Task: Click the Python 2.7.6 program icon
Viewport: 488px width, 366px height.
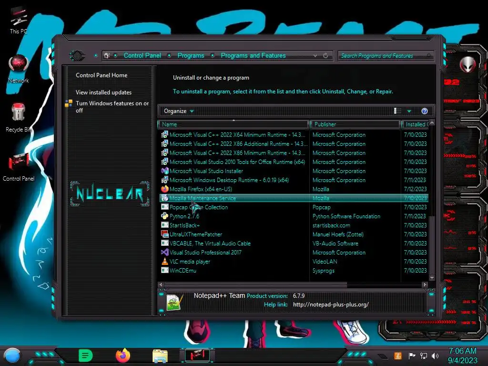Action: [164, 216]
